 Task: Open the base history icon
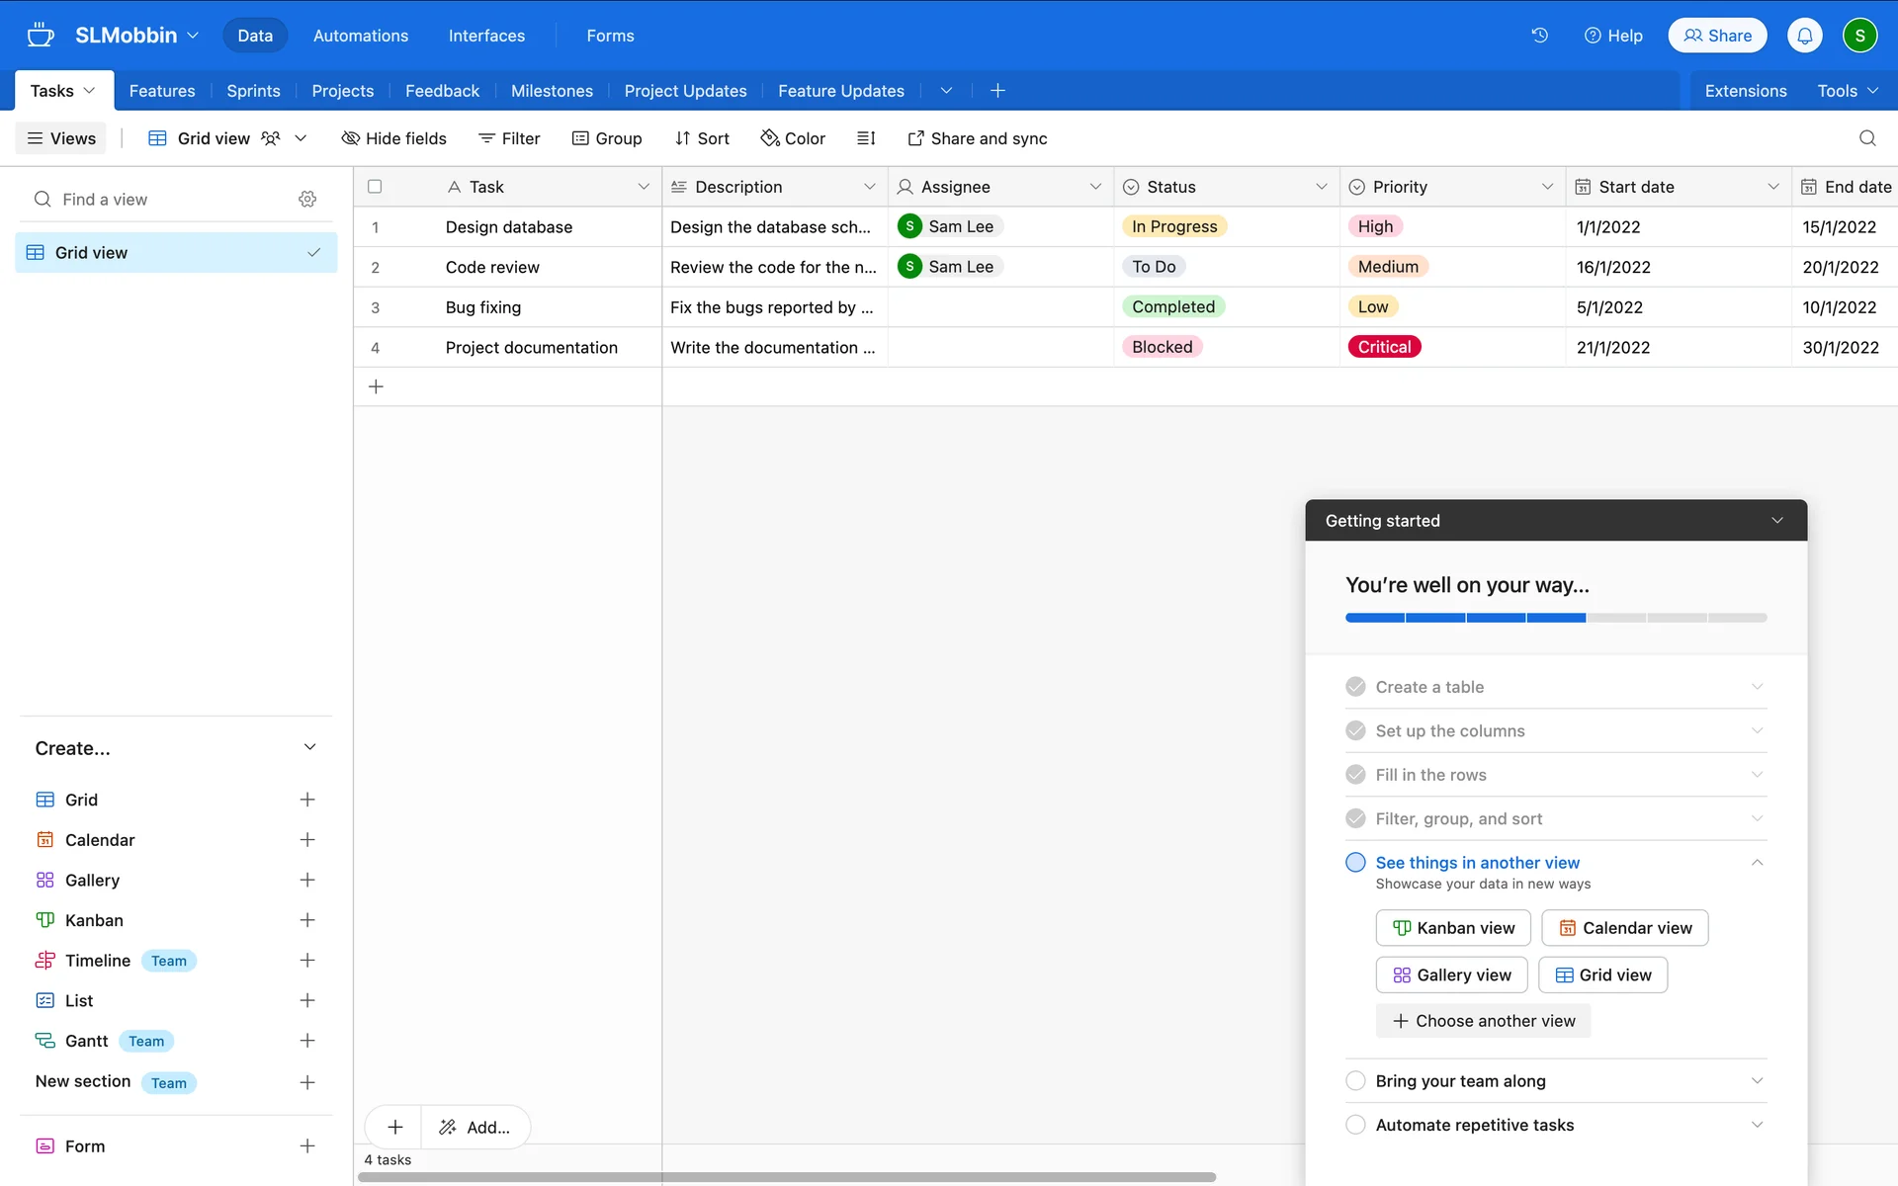1539,36
